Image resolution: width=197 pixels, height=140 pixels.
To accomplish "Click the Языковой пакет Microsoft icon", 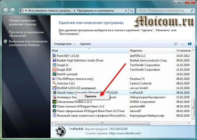I will click(x=54, y=116).
